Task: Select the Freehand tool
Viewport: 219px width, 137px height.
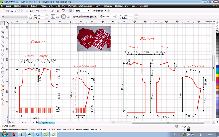Action: click(2, 41)
